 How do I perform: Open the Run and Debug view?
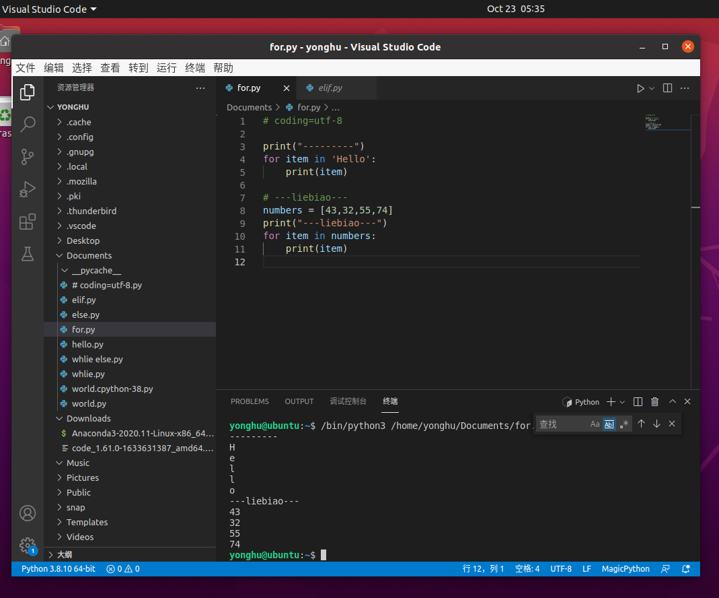28,189
